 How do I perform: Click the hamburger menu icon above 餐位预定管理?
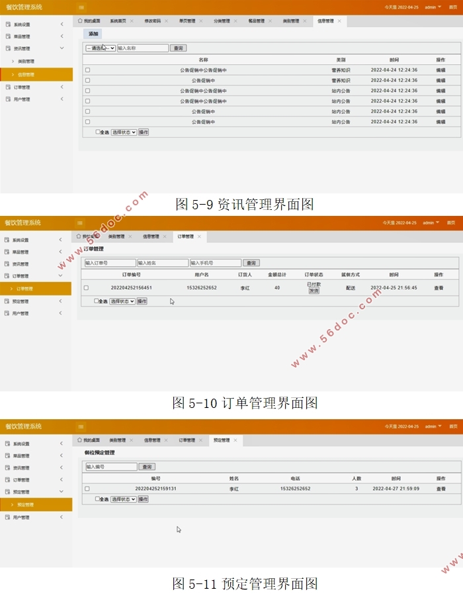81,426
